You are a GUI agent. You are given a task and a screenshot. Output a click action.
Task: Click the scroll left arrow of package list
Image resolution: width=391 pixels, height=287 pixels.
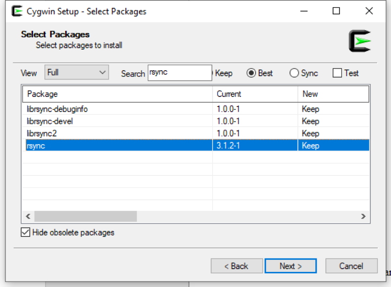28,216
